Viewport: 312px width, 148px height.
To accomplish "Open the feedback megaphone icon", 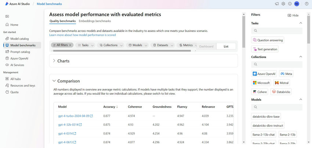I will [277, 4].
